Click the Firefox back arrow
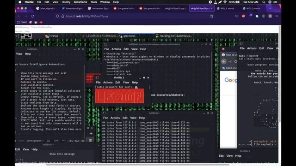 [19, 16]
